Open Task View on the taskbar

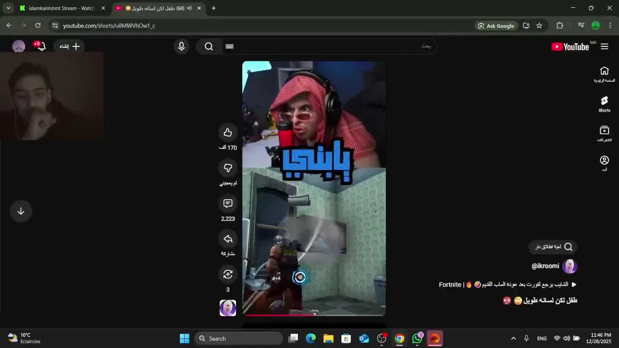(293, 338)
